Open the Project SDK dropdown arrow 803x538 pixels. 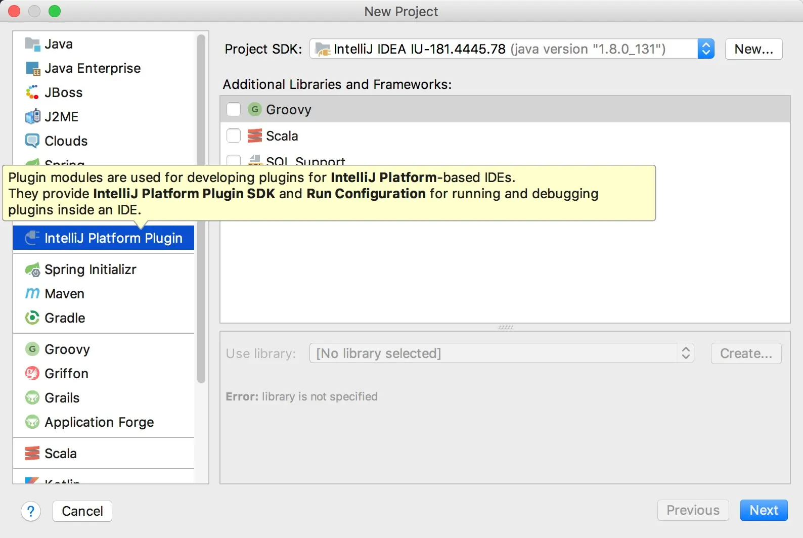706,49
